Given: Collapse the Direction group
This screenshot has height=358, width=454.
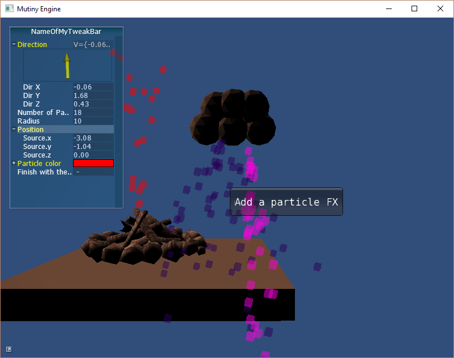Looking at the screenshot, I should pos(14,45).
